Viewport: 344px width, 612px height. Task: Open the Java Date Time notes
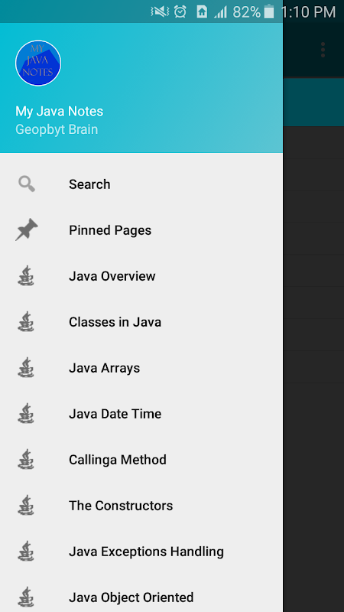[x=141, y=414]
